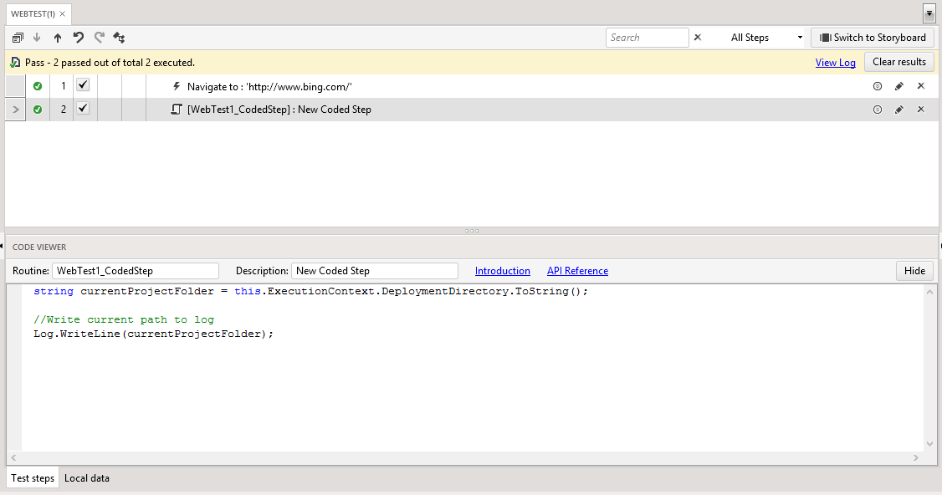Close the WEBTEST(1) tab
The image size is (942, 495).
point(62,14)
